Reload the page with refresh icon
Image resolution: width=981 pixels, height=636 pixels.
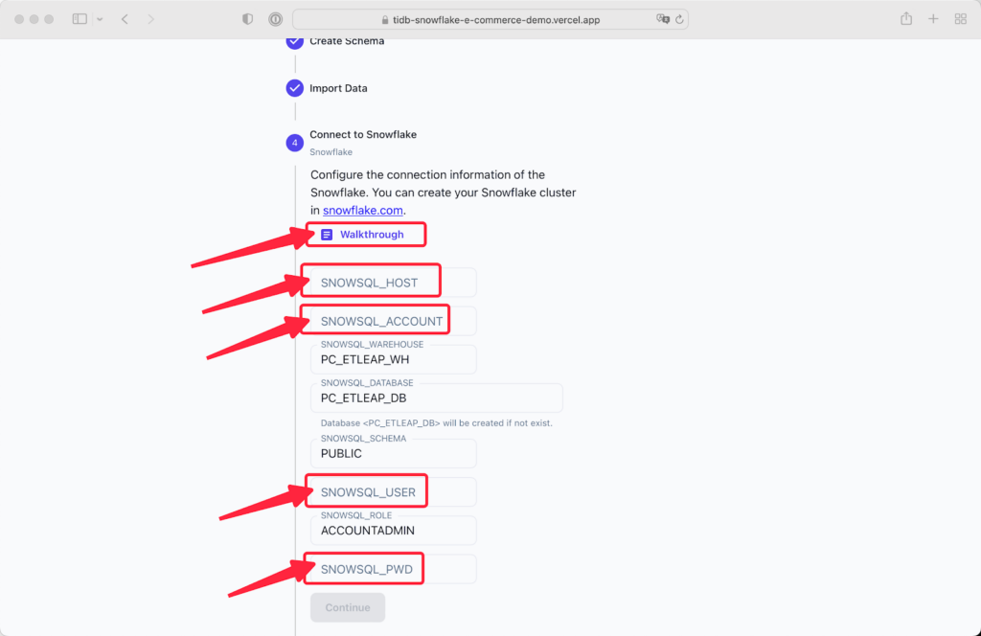[x=679, y=19]
